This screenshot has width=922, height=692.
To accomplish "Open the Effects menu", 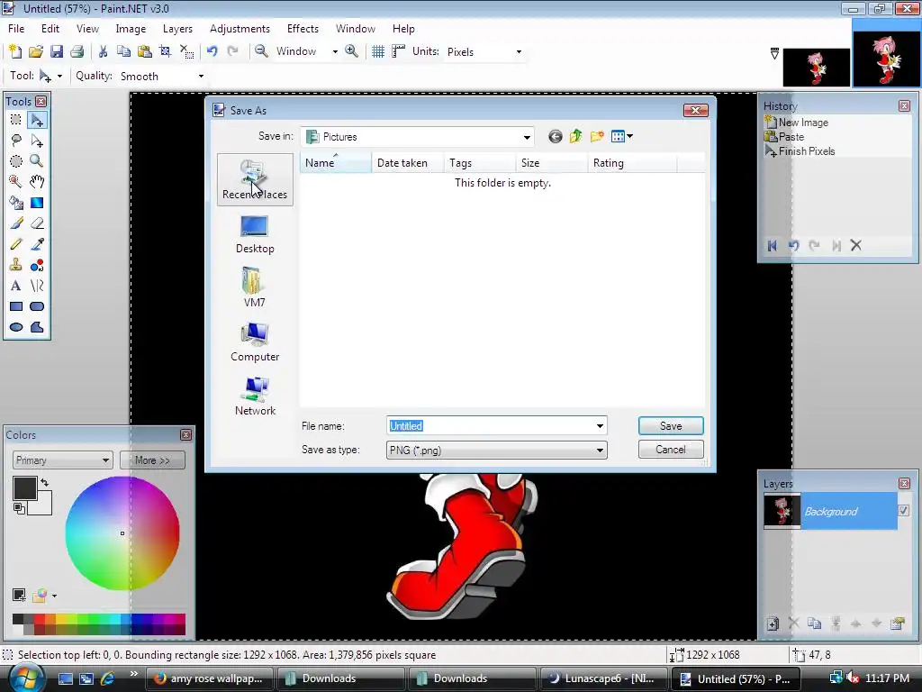I will [303, 28].
